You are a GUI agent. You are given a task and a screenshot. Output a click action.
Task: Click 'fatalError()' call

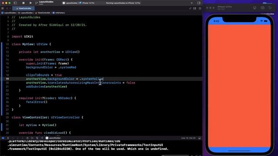point(36,102)
